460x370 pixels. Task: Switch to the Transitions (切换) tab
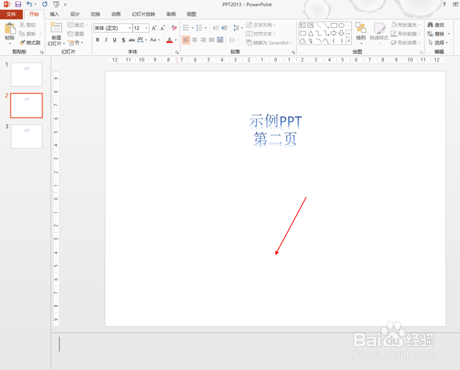[95, 14]
